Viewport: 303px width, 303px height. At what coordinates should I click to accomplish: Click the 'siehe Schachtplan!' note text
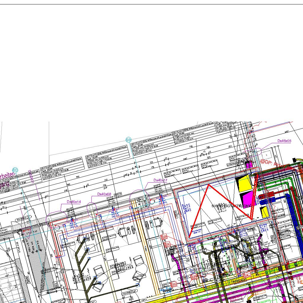tap(231, 205)
